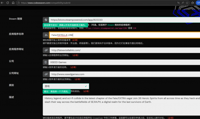Reload the current page

[8, 3]
